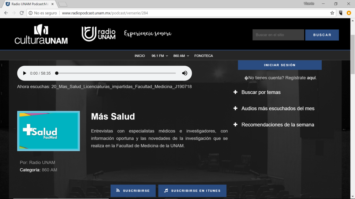Click the address bar URL
The width and height of the screenshot is (355, 199).
105,13
